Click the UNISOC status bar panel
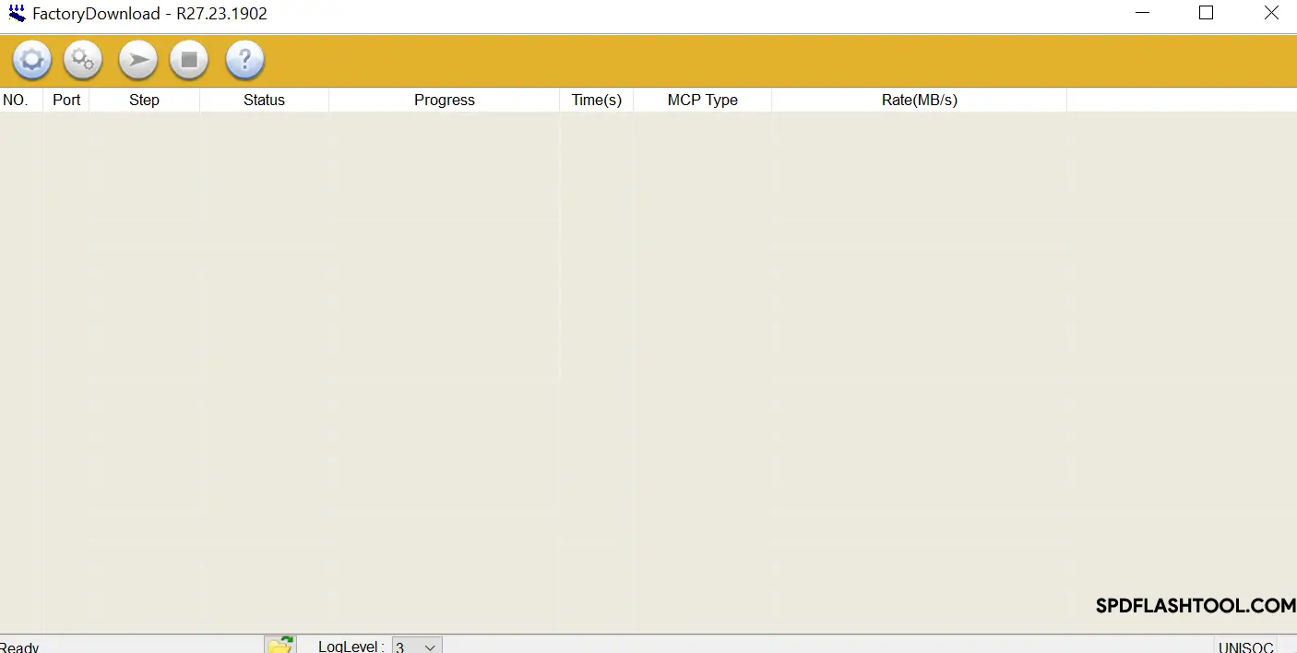 (1245, 647)
